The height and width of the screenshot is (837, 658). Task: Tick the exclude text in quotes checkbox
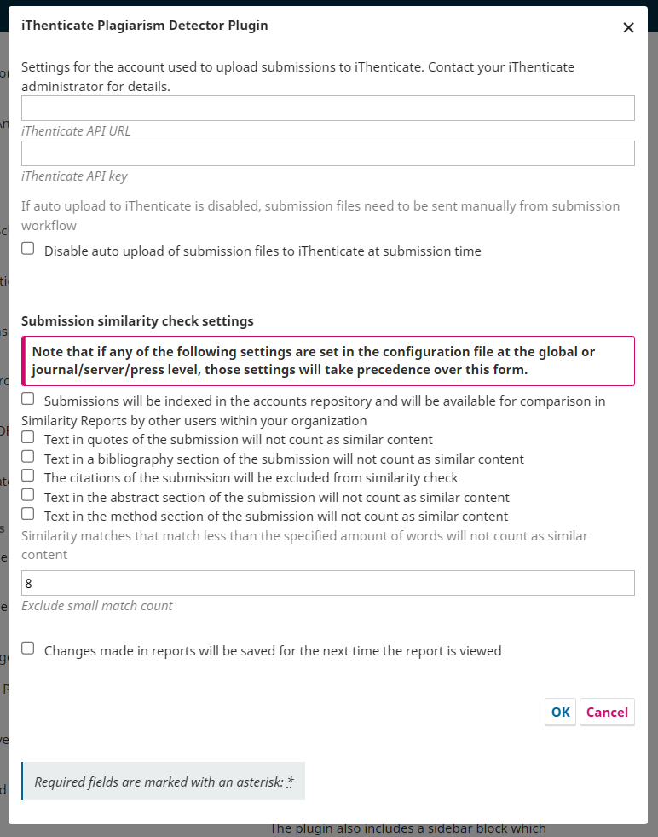pyautogui.click(x=28, y=437)
